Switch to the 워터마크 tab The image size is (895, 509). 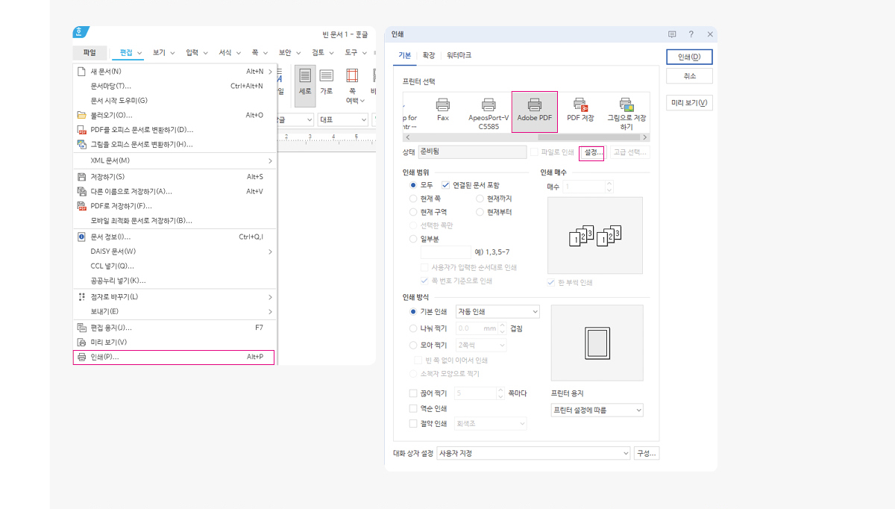pyautogui.click(x=459, y=55)
